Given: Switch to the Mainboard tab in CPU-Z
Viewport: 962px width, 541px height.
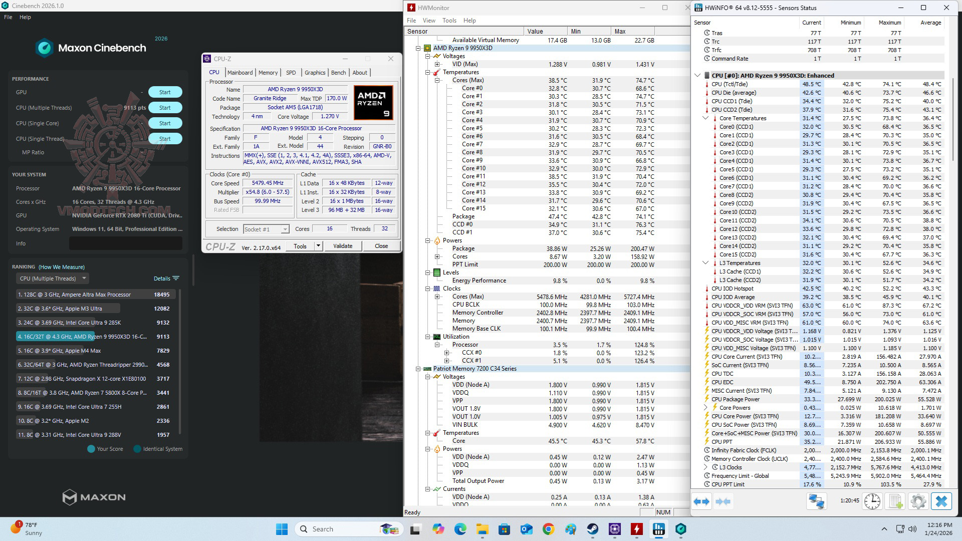Looking at the screenshot, I should pyautogui.click(x=239, y=73).
